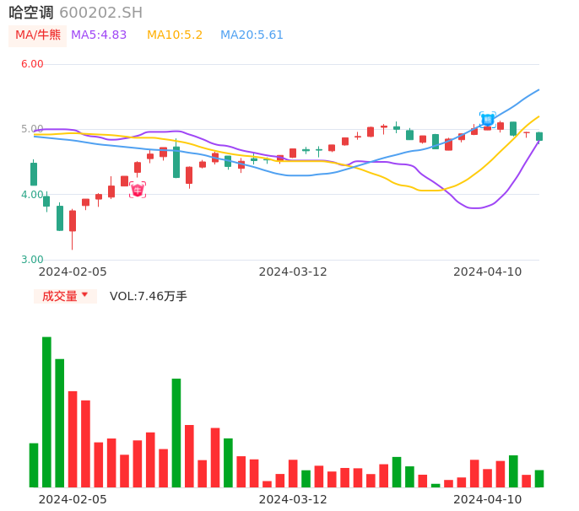Click 2024-03-12 date under the candlestick chart
The width and height of the screenshot is (579, 511).
292,272
